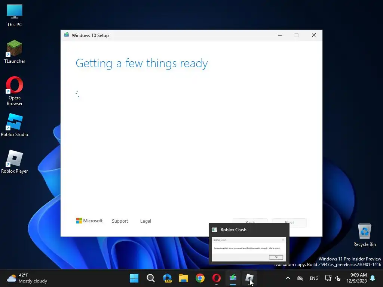The height and width of the screenshot is (287, 383).
Task: Open the clock and date panel
Action: (356, 278)
